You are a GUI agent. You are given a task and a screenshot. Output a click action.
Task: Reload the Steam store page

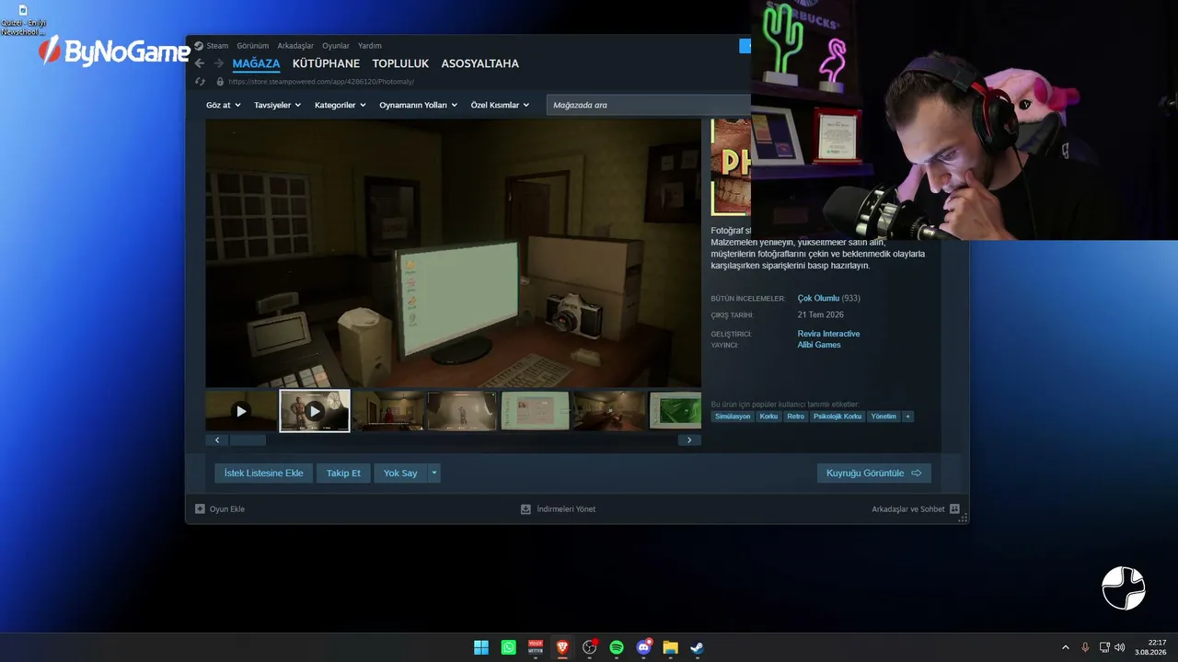[x=200, y=82]
